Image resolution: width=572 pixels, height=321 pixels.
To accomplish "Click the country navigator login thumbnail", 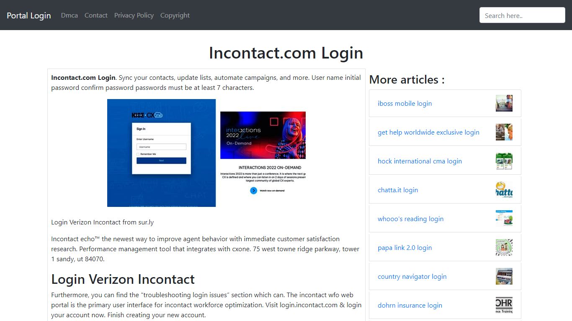I will pos(504,276).
